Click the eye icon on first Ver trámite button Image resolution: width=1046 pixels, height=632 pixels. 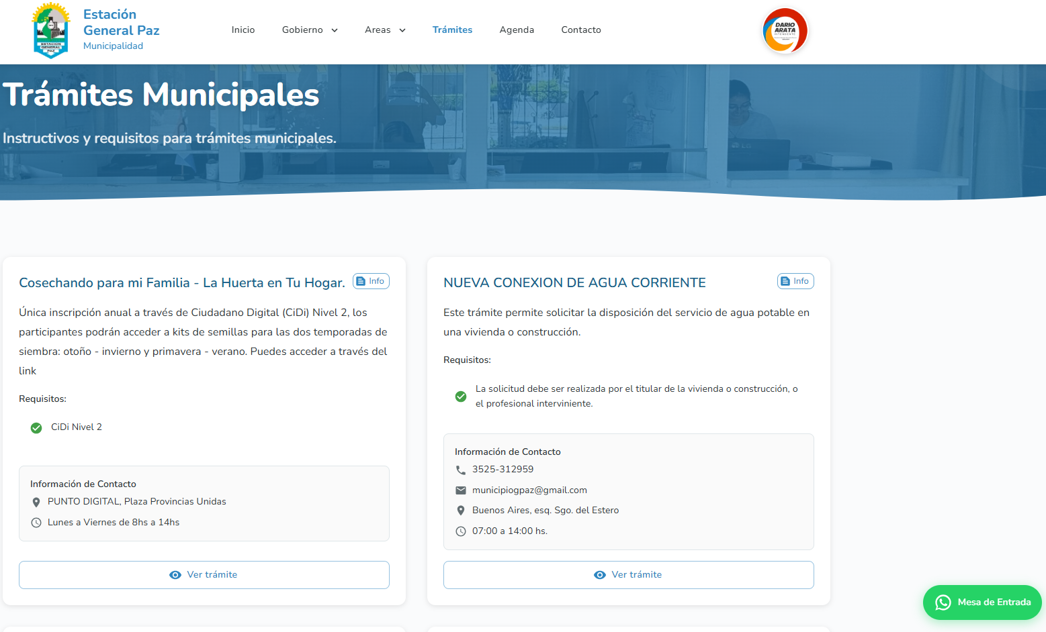pos(176,575)
